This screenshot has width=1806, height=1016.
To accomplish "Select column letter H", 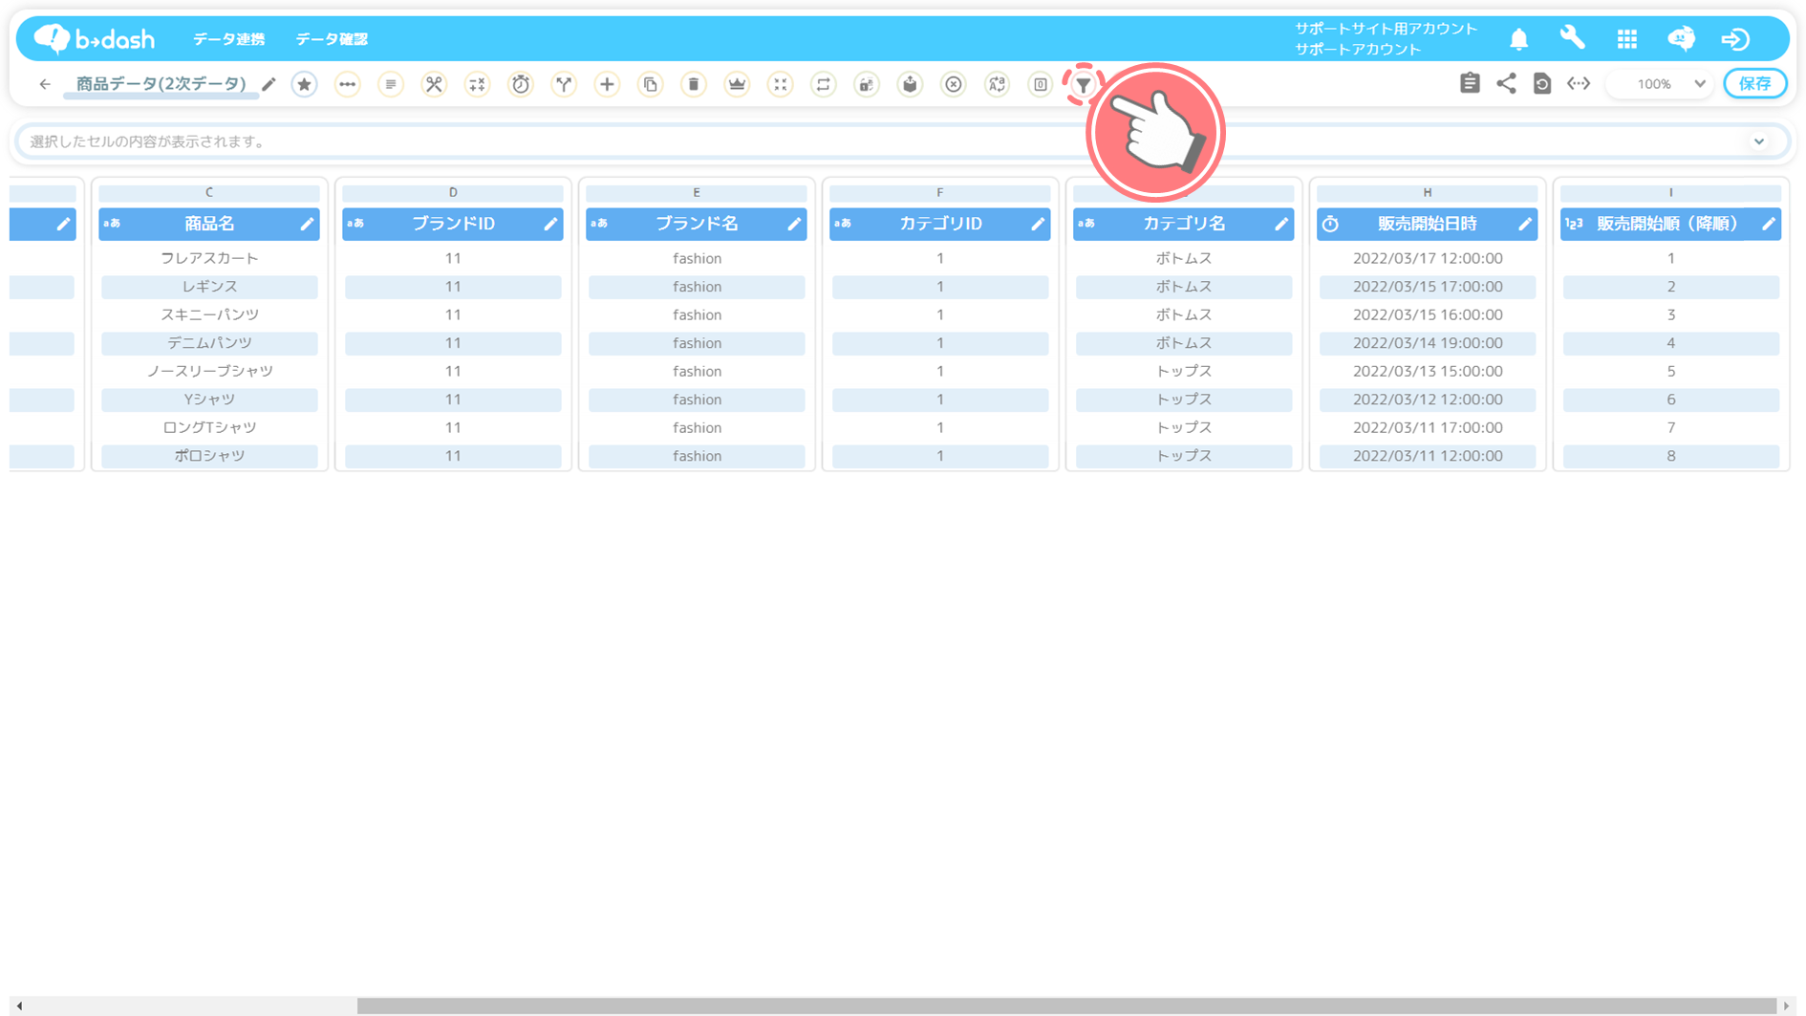I will [x=1428, y=193].
